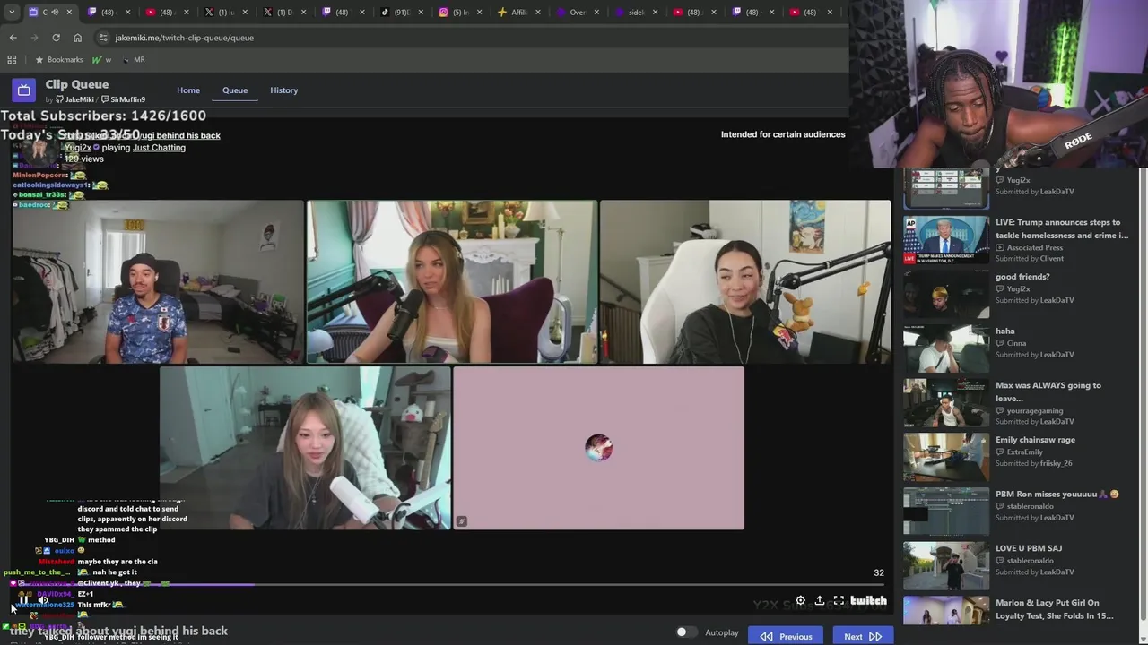Select the 'Emily chainsaw rage' clip thumbnail
Viewport: 1148px width, 645px height.
[x=946, y=458]
